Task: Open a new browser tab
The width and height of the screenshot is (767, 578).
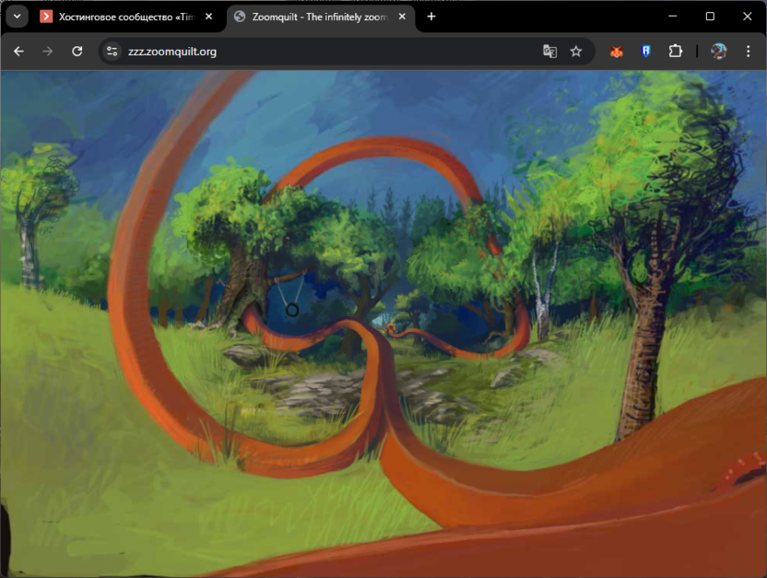Action: click(431, 17)
